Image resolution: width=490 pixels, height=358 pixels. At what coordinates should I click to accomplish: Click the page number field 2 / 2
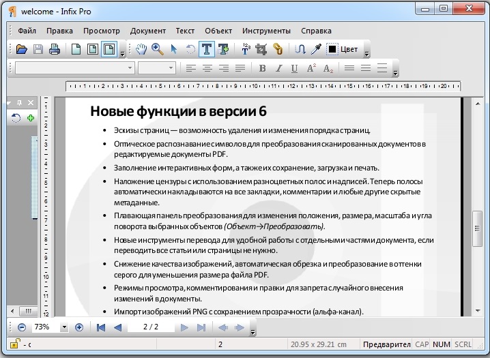151,327
